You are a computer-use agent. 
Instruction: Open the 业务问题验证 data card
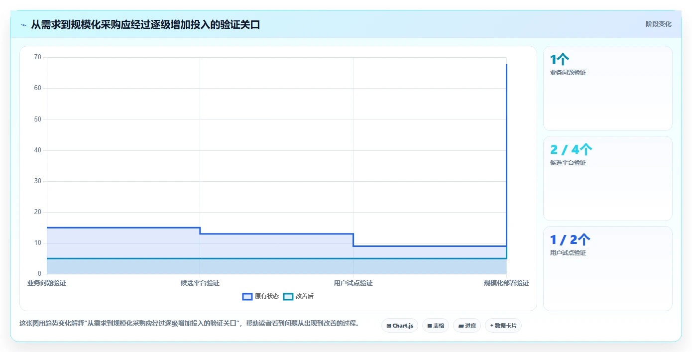pos(607,88)
